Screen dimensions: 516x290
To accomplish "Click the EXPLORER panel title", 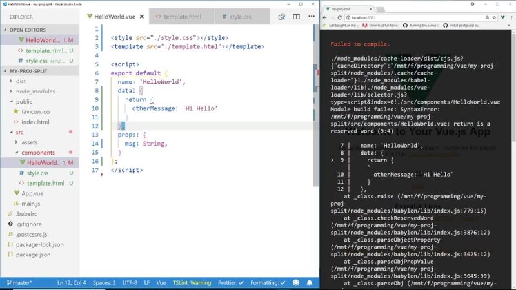I will click(21, 17).
